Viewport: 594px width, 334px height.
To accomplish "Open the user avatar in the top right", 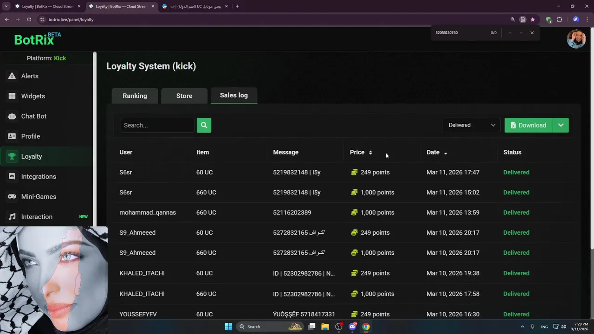I will click(x=576, y=39).
